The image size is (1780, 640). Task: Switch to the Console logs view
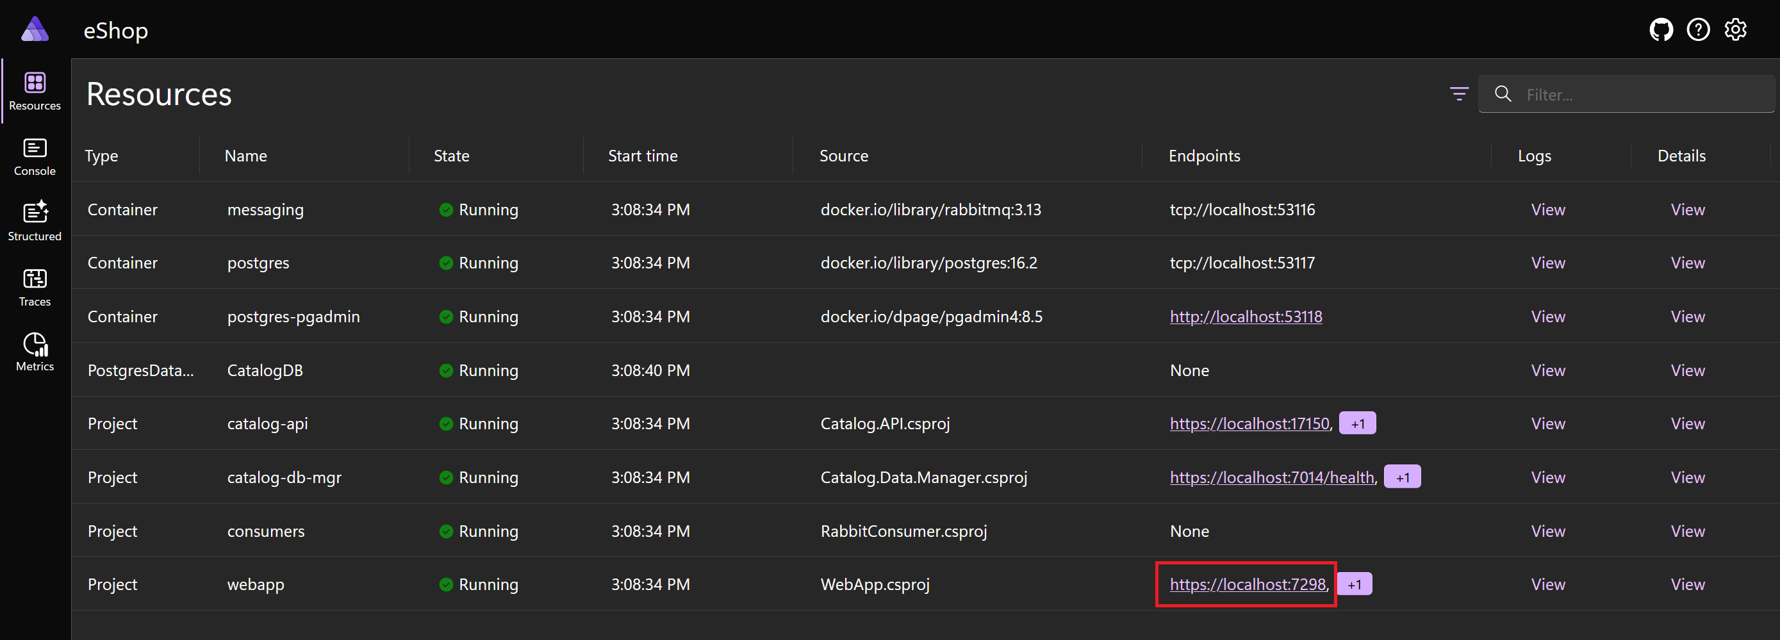[x=35, y=157]
